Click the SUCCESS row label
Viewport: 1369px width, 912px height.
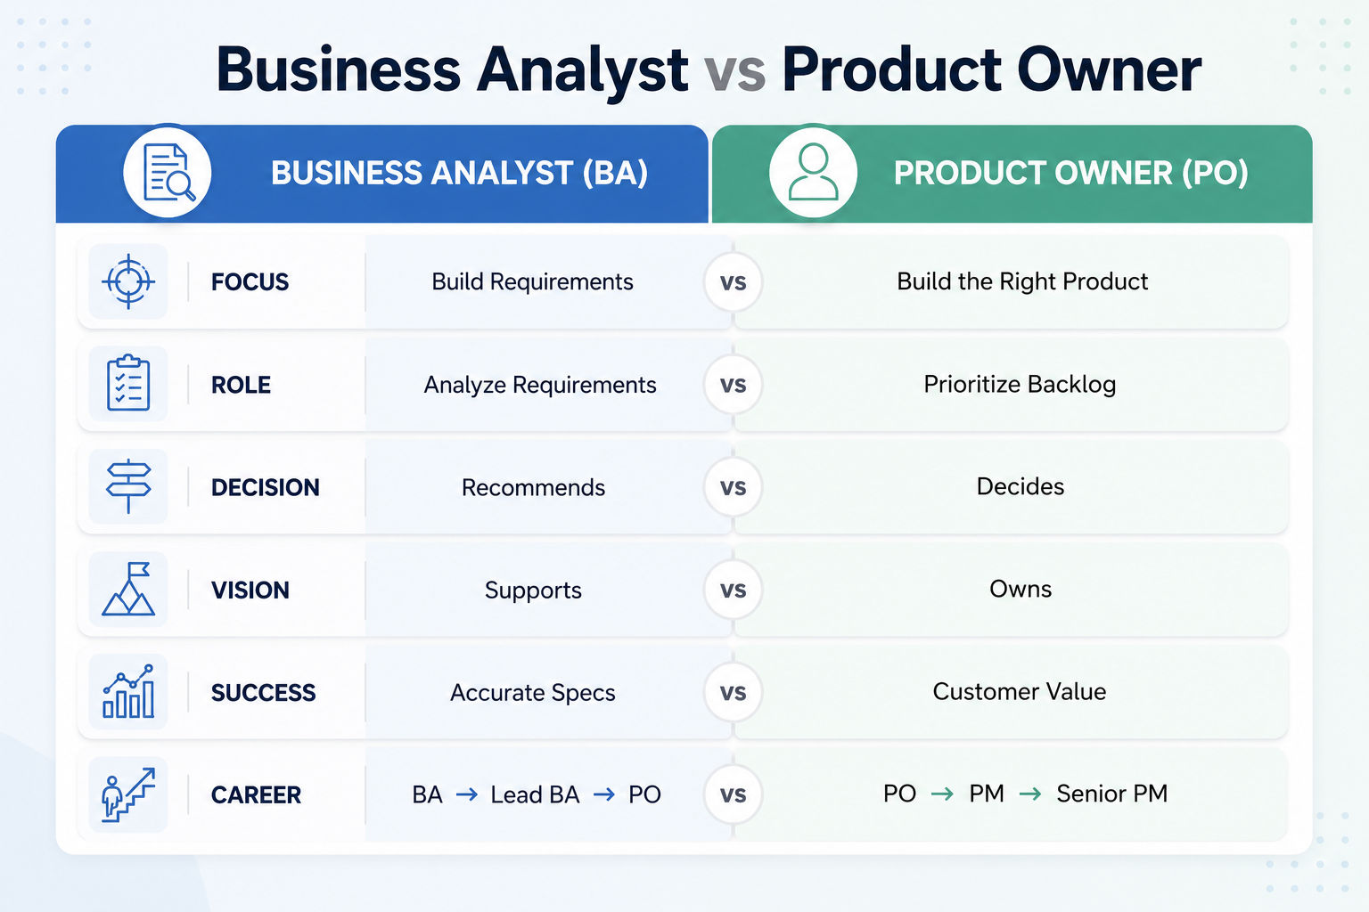click(263, 693)
